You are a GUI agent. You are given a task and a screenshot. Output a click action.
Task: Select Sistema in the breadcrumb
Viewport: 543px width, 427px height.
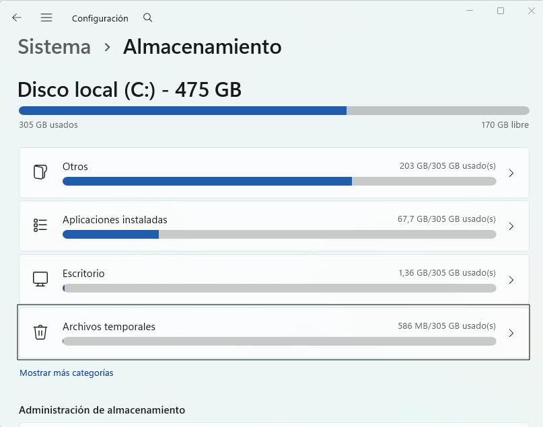(53, 47)
